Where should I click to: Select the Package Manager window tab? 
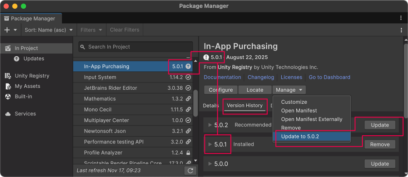pyautogui.click(x=31, y=18)
